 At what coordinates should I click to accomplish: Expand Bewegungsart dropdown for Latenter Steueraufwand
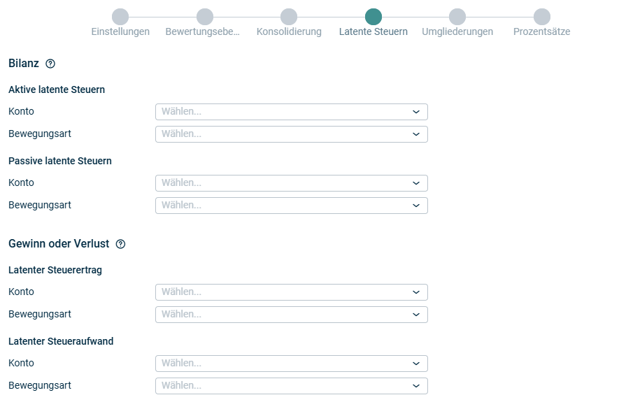click(x=291, y=386)
